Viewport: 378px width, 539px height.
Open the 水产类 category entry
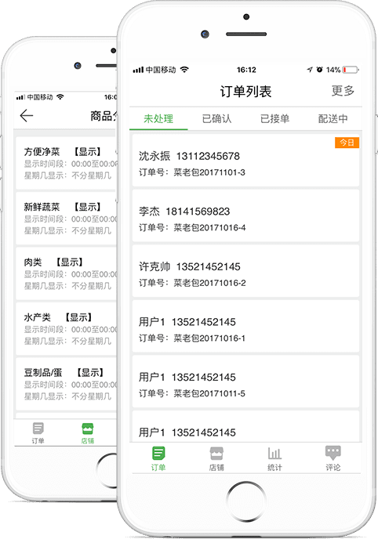(67, 328)
